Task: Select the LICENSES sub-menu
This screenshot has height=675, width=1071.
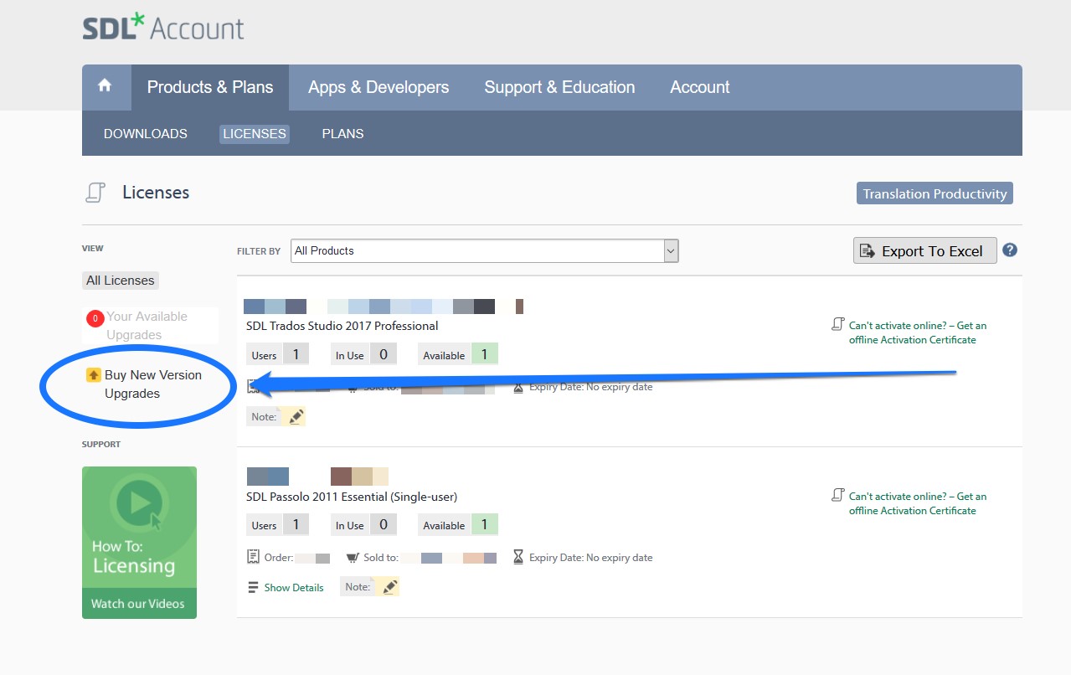Action: point(255,134)
